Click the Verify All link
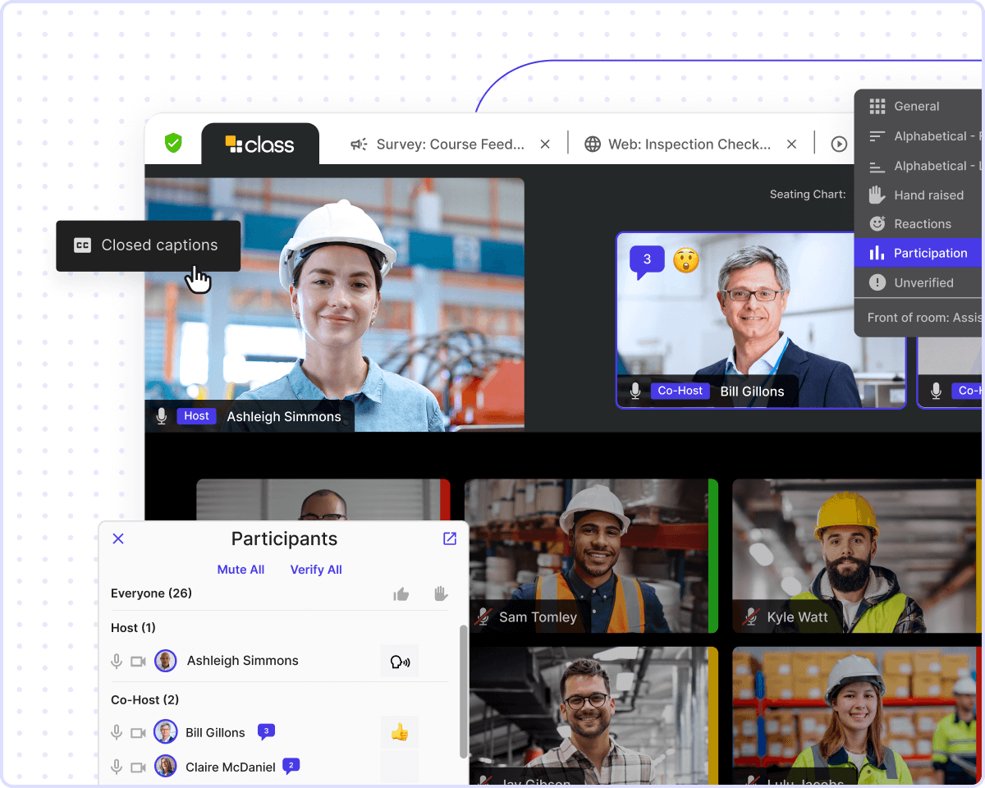The image size is (985, 788). pos(316,570)
